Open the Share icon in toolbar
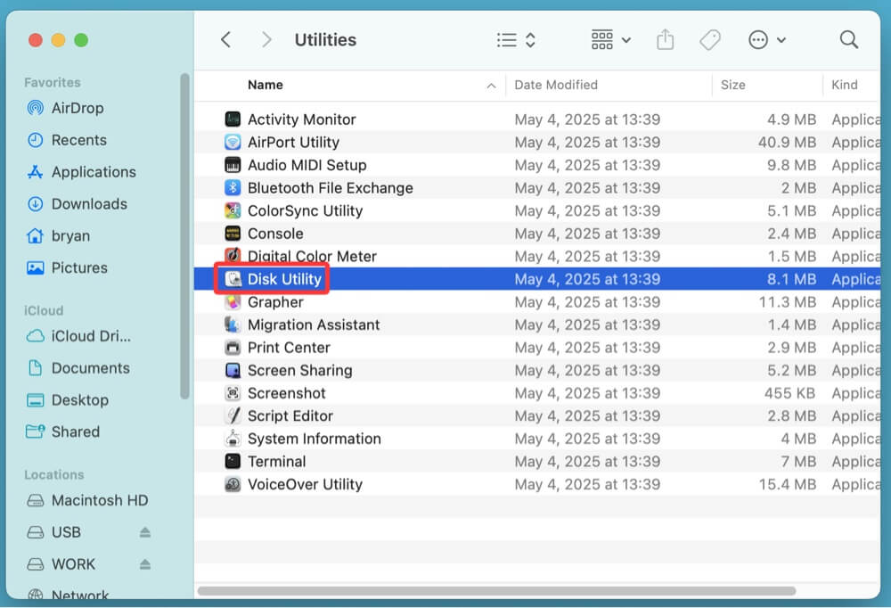This screenshot has width=891, height=608. coord(665,39)
